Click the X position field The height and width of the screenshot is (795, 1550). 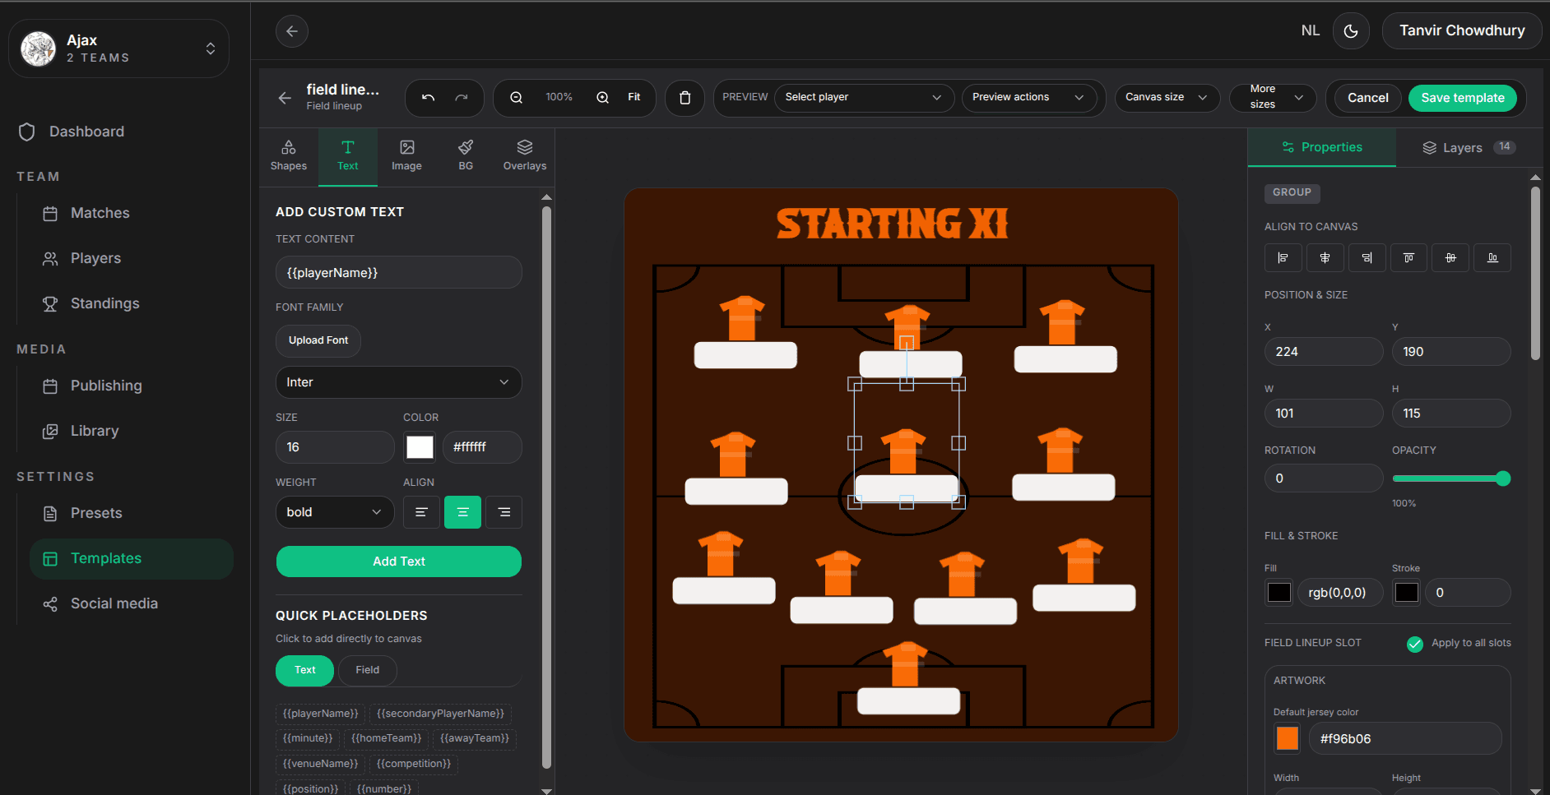click(1323, 352)
